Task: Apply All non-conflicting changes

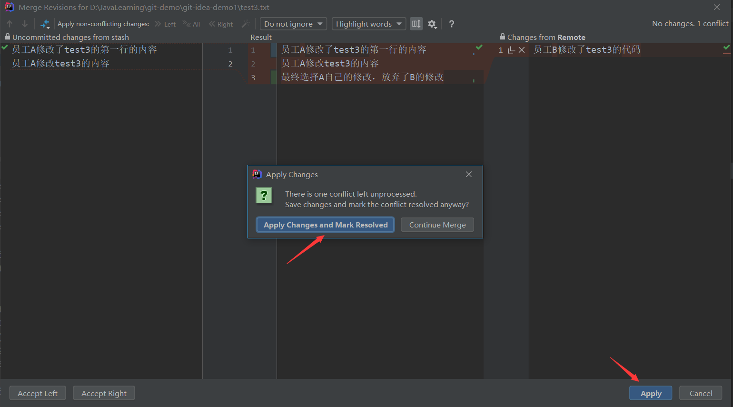Action: tap(191, 24)
